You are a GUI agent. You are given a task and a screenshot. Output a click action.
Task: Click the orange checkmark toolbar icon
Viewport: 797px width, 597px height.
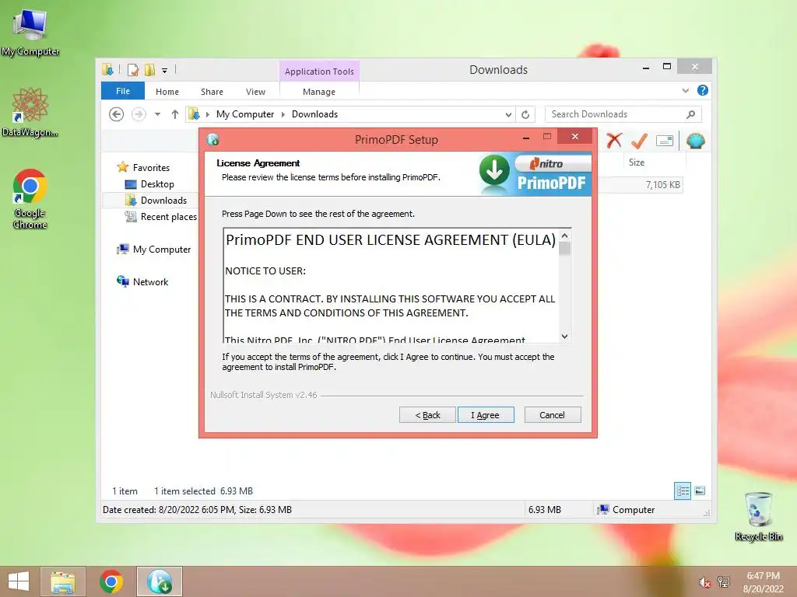[639, 141]
